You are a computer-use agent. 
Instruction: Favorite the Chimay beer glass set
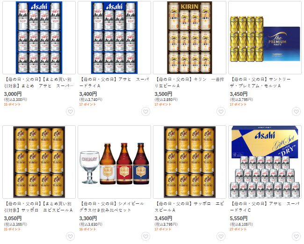145,236
